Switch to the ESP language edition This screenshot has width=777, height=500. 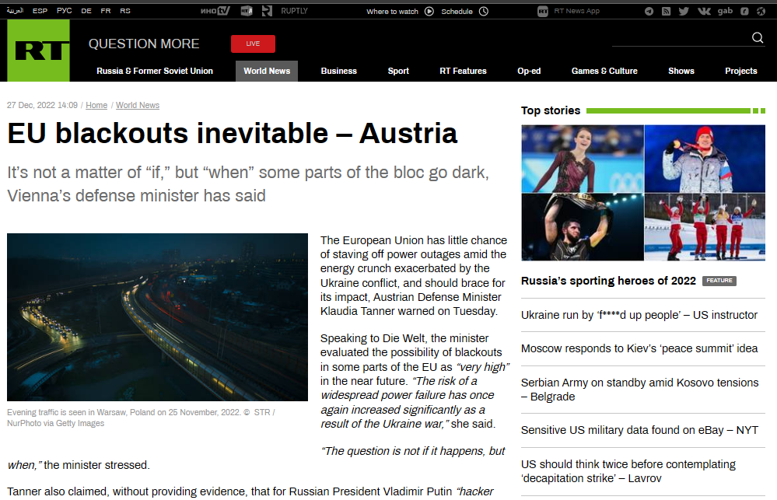40,11
